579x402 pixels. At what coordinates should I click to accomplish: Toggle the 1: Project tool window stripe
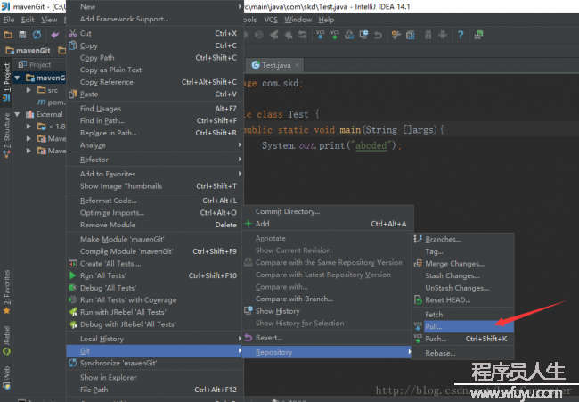coord(6,82)
